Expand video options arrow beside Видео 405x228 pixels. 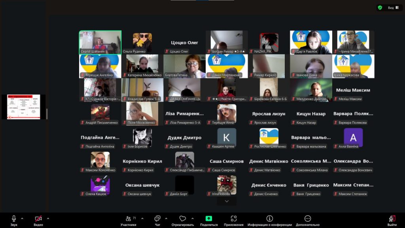(x=48, y=218)
